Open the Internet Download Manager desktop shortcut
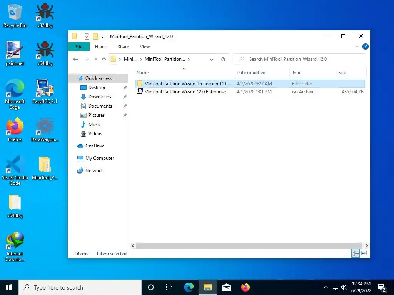The height and width of the screenshot is (295, 394). point(15,247)
